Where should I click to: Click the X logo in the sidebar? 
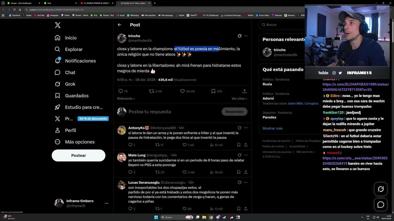(58, 25)
